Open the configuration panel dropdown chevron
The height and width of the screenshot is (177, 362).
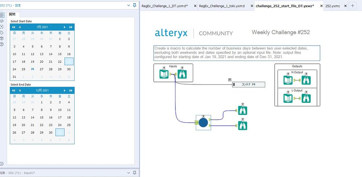click(129, 5)
